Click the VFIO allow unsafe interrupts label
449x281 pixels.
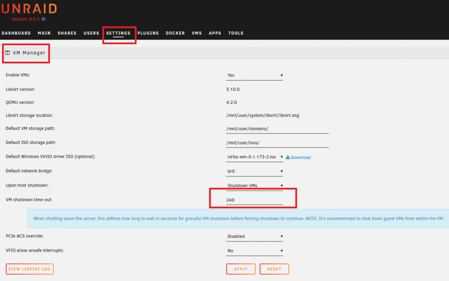coord(35,250)
